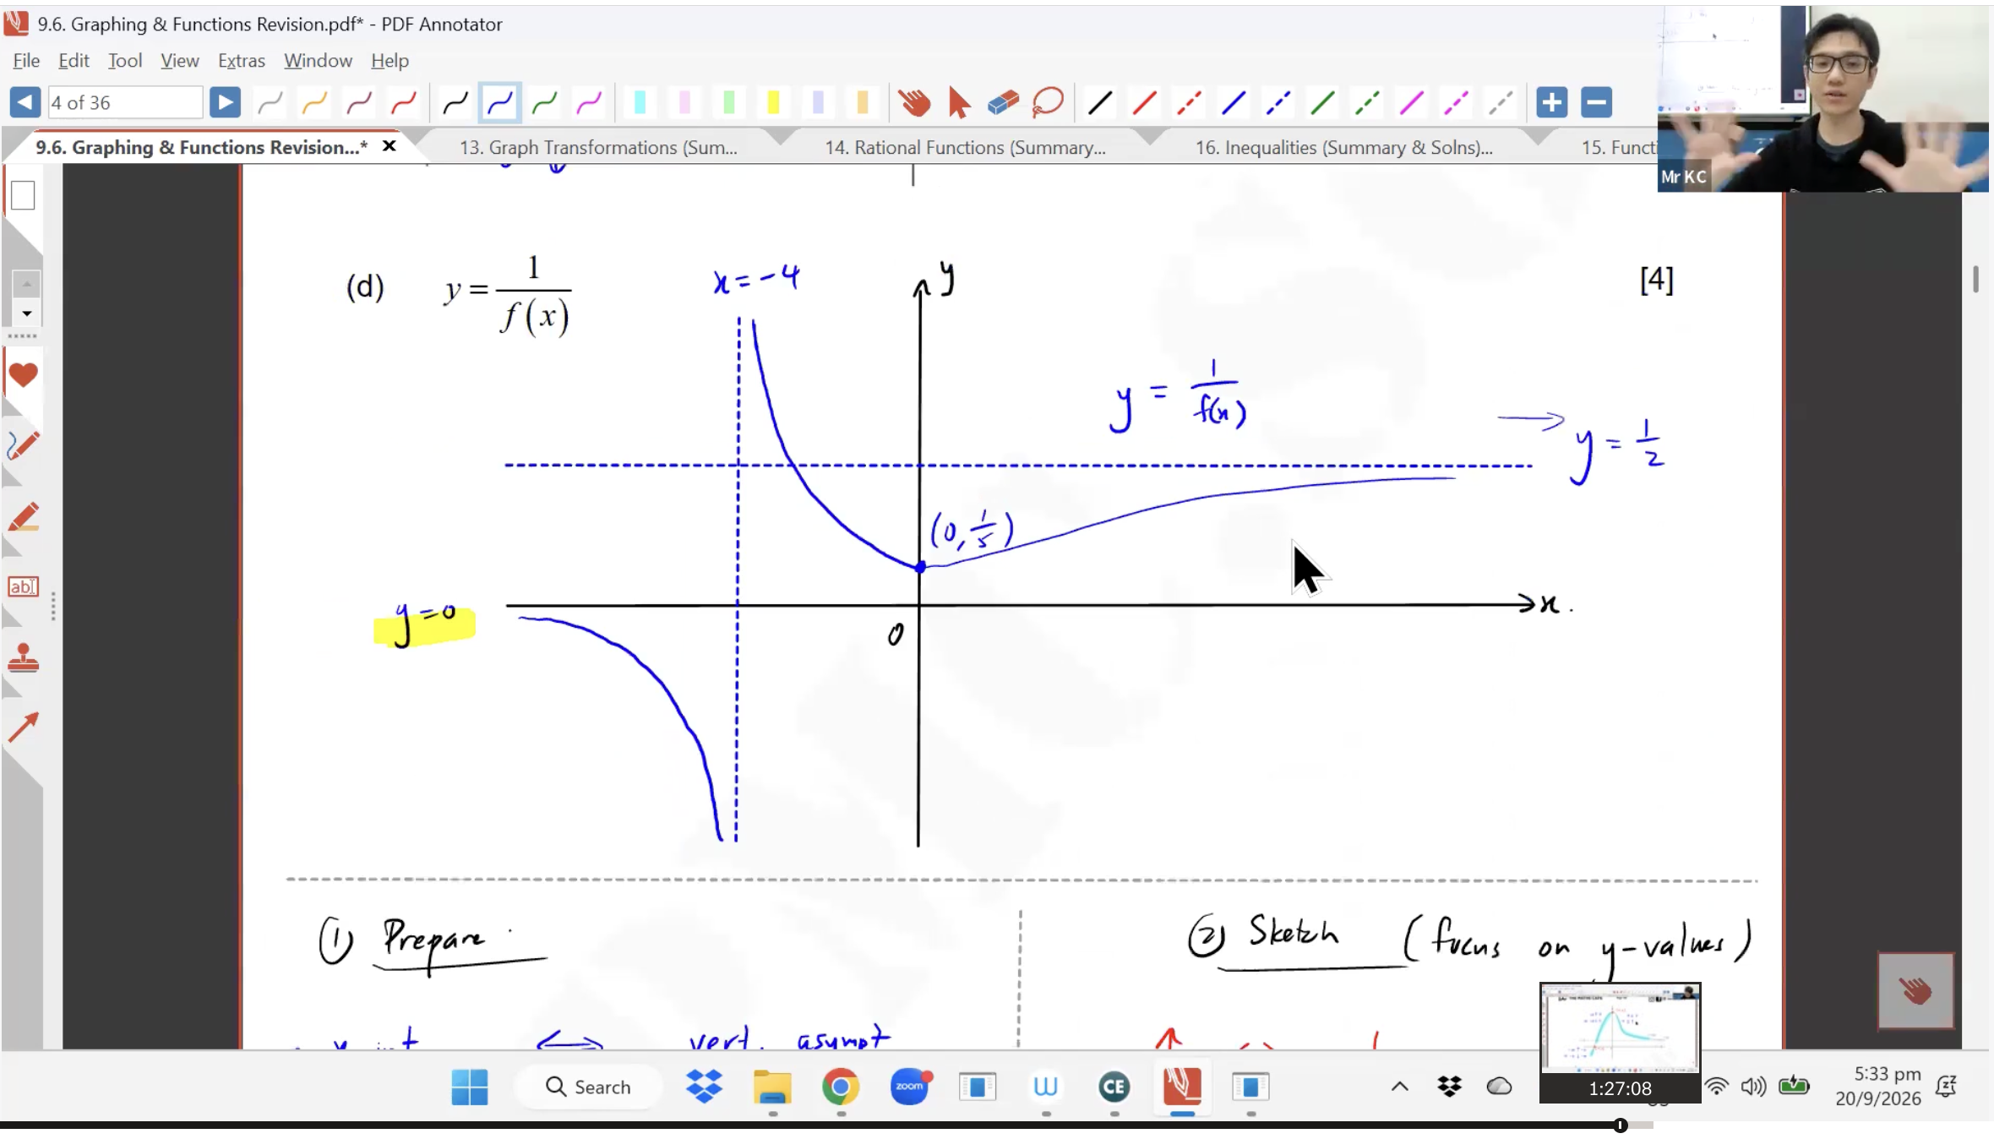
Task: Expand the sidebar dropdown arrow
Action: [x=26, y=313]
